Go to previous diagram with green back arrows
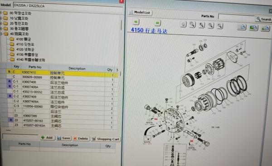 click(136, 22)
